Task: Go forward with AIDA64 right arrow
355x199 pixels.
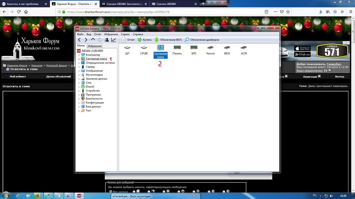Action: [x=86, y=40]
